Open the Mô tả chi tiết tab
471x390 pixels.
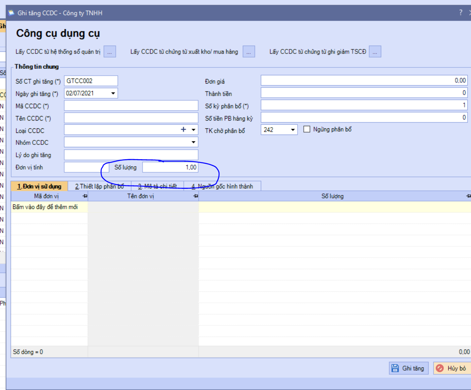157,186
